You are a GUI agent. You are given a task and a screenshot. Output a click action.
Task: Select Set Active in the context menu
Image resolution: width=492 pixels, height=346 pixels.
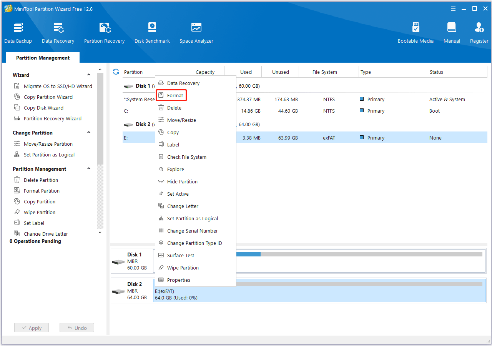pyautogui.click(x=195, y=194)
